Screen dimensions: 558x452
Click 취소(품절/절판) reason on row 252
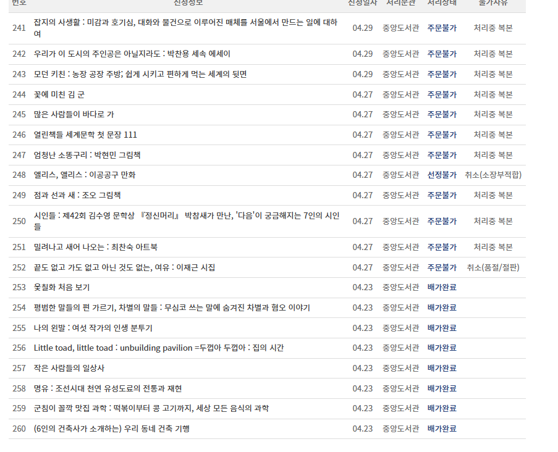coord(494,267)
